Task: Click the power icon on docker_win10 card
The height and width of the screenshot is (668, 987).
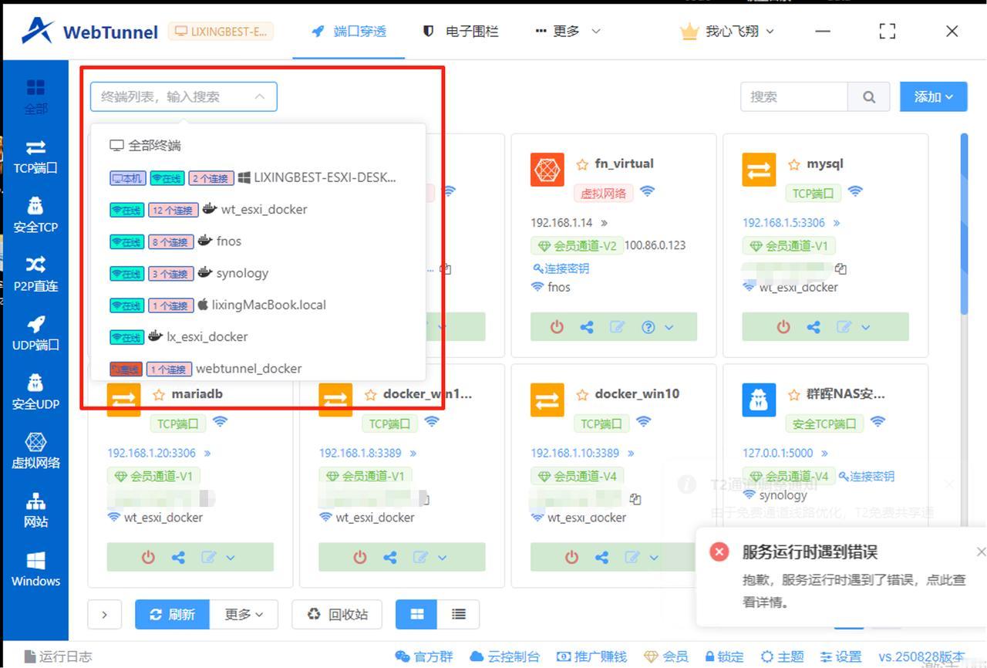Action: point(571,557)
